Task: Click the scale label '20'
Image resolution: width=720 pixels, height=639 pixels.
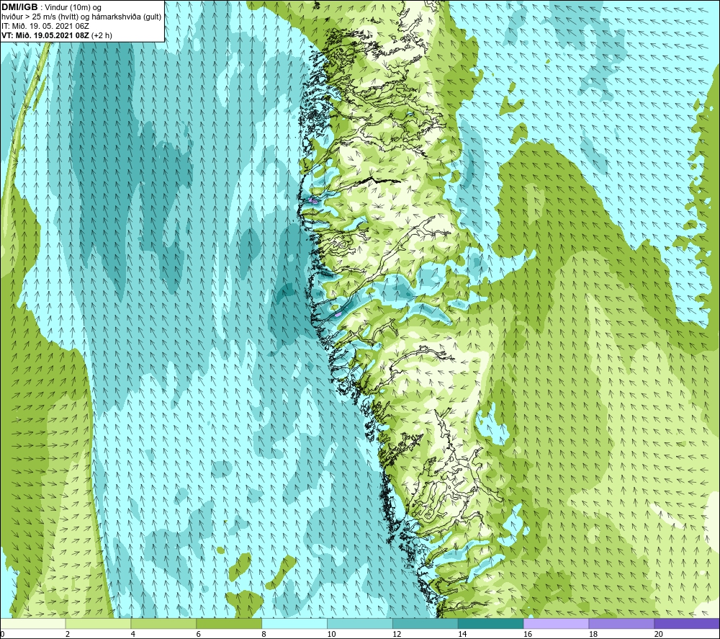Action: (x=659, y=635)
